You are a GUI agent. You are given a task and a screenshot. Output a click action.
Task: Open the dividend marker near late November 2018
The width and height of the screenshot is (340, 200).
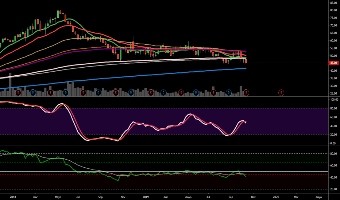pyautogui.click(x=131, y=93)
